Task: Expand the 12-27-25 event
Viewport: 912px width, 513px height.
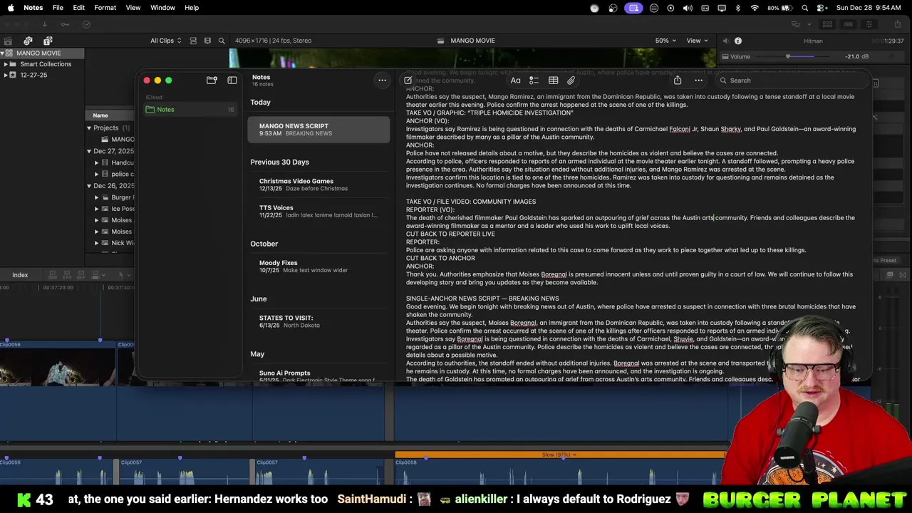Action: coord(6,75)
